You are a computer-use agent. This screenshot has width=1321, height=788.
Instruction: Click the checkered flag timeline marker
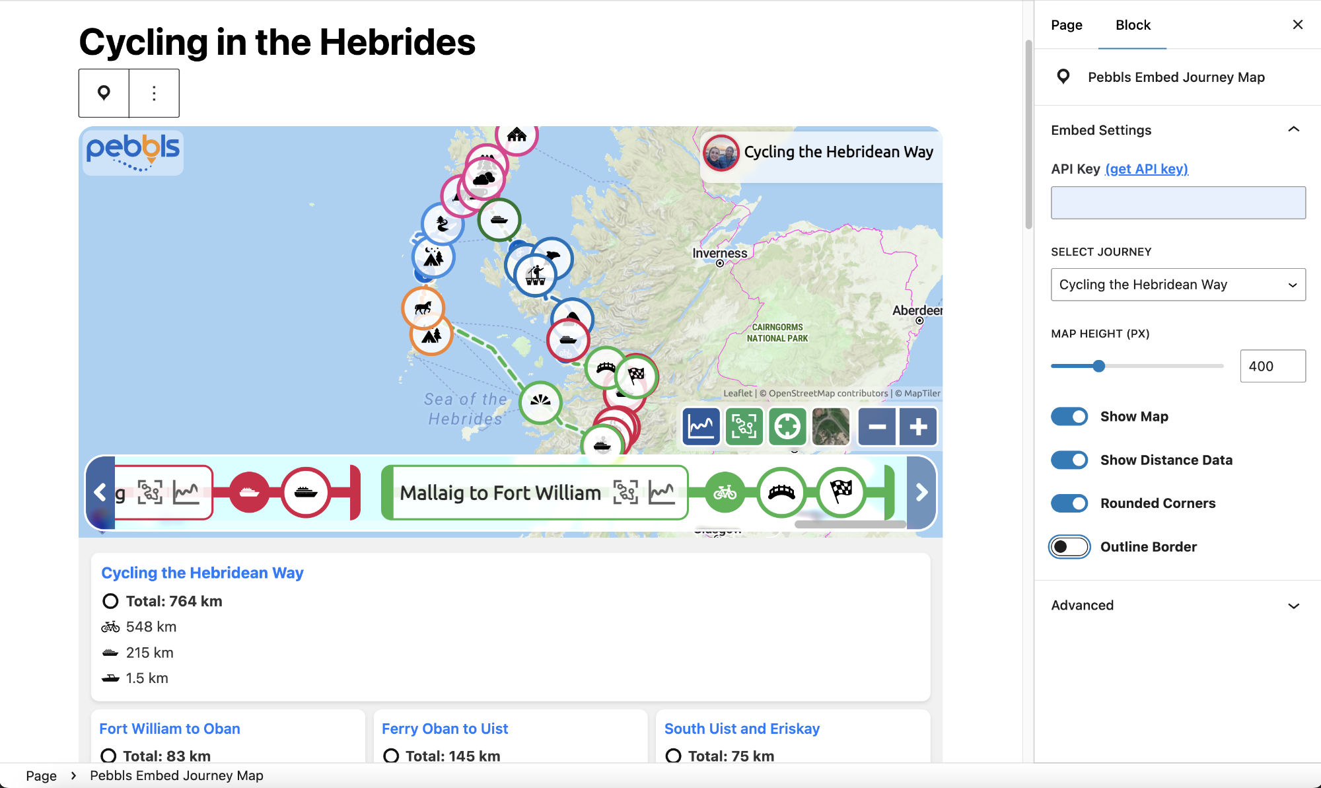[841, 492]
